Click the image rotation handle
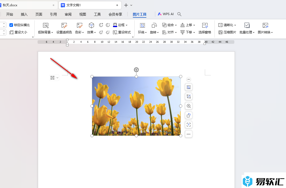 coord(136,70)
